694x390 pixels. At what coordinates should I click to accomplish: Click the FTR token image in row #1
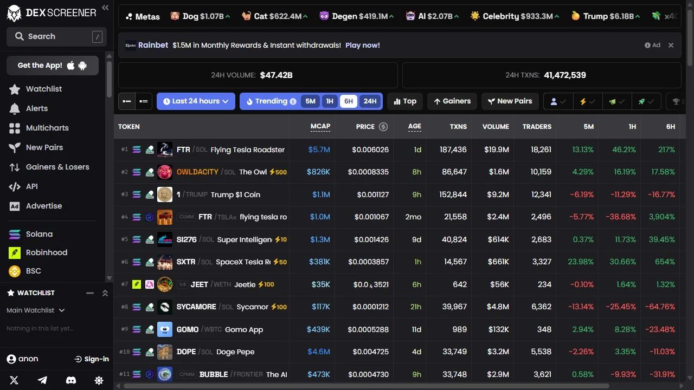point(164,149)
